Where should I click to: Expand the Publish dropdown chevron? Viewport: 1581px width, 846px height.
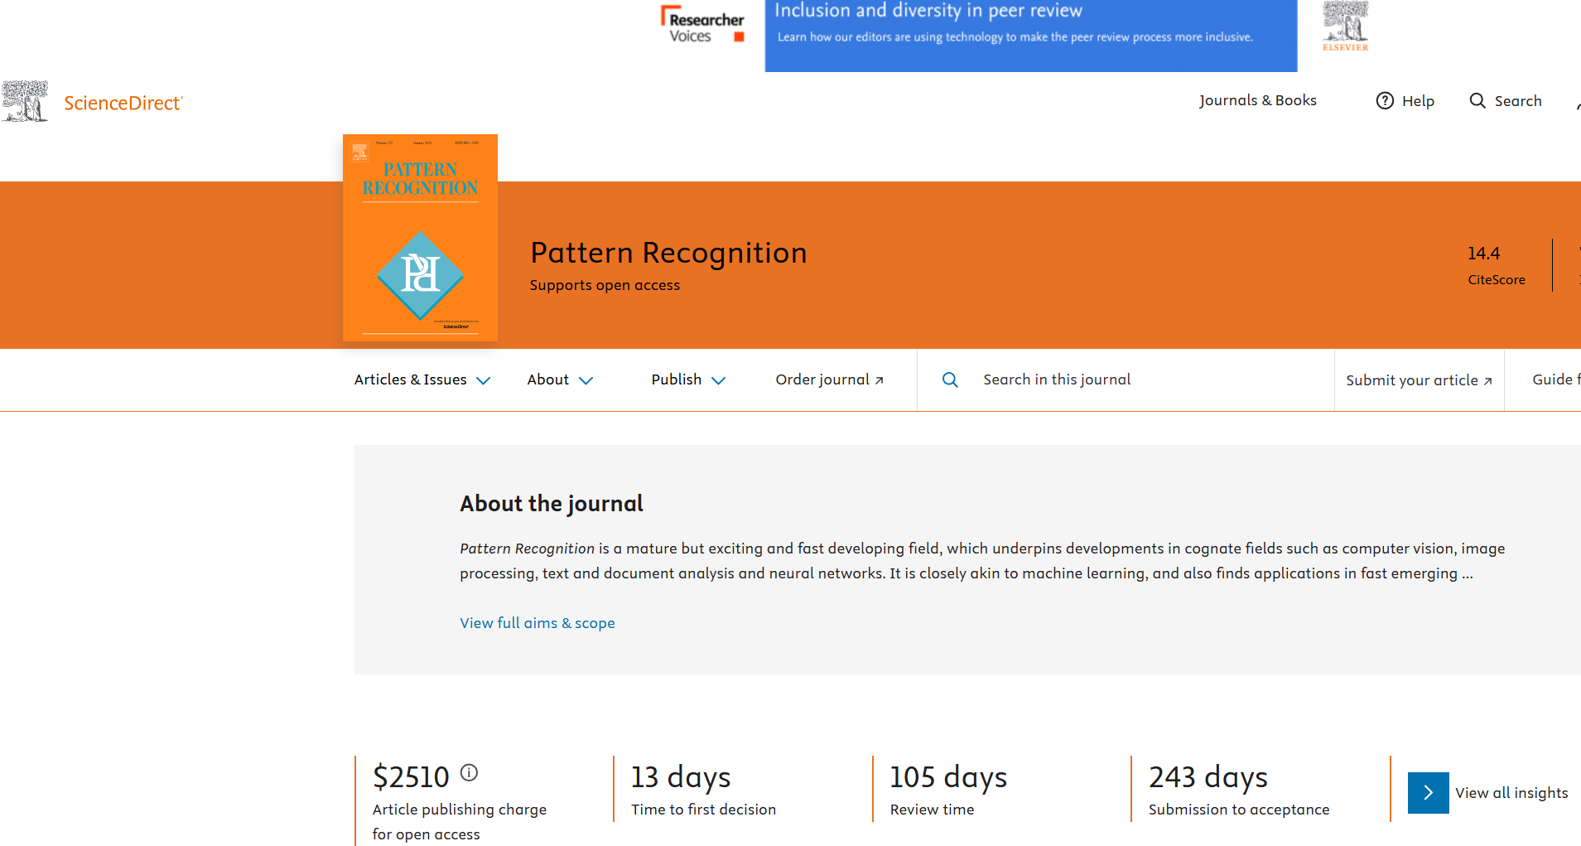click(x=719, y=380)
